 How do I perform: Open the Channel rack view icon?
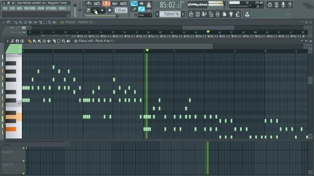point(198,14)
